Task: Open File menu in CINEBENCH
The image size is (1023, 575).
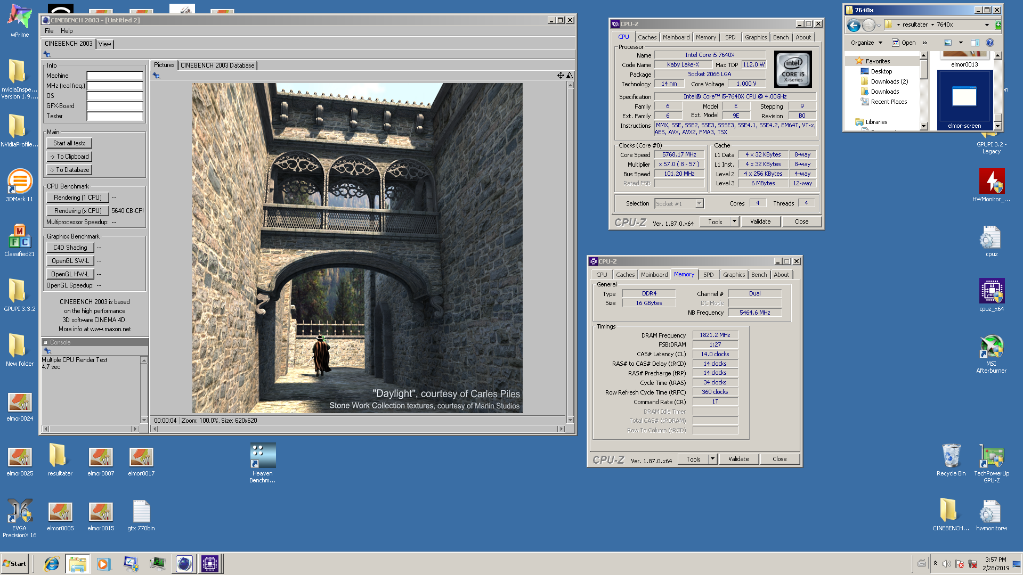Action: click(x=49, y=31)
